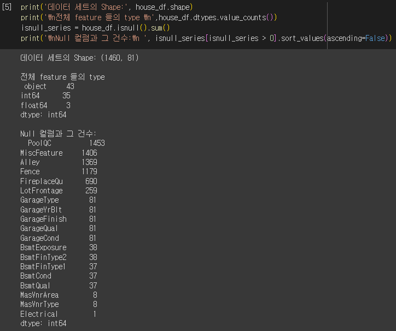Click the BsmtQual 37 row
396x331 pixels.
pos(59,285)
